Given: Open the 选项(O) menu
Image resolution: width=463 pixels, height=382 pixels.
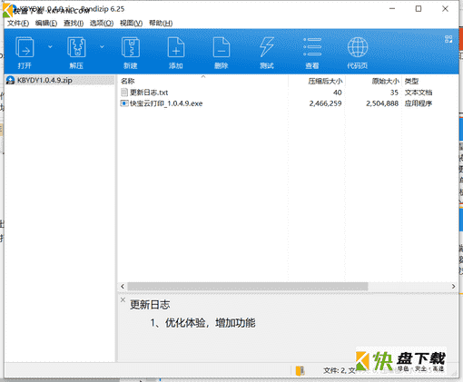Looking at the screenshot, I should [x=102, y=24].
